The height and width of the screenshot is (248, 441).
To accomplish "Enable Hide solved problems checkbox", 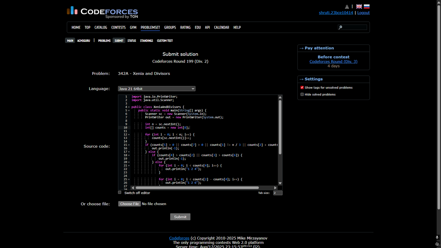I will [302, 94].
